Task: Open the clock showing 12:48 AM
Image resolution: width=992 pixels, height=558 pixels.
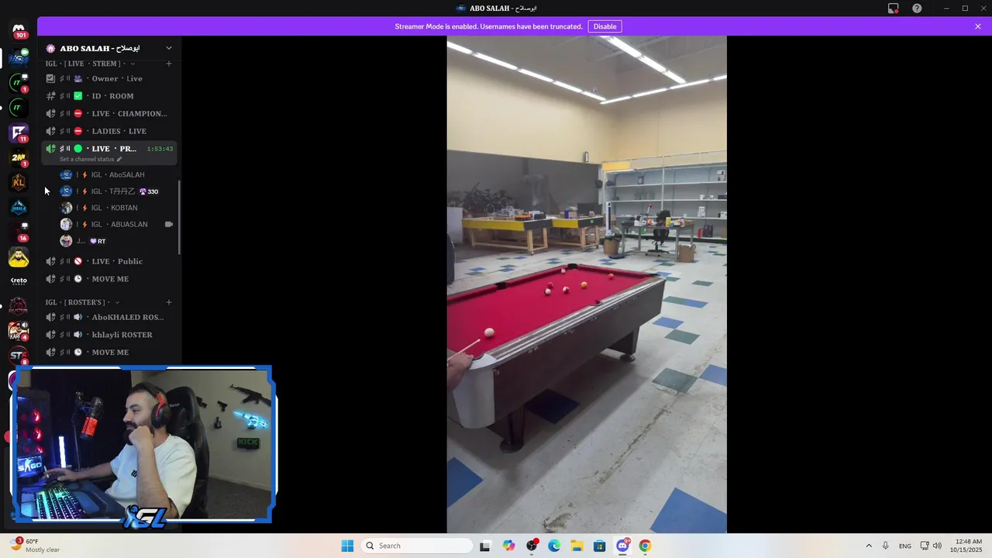Action: click(968, 546)
